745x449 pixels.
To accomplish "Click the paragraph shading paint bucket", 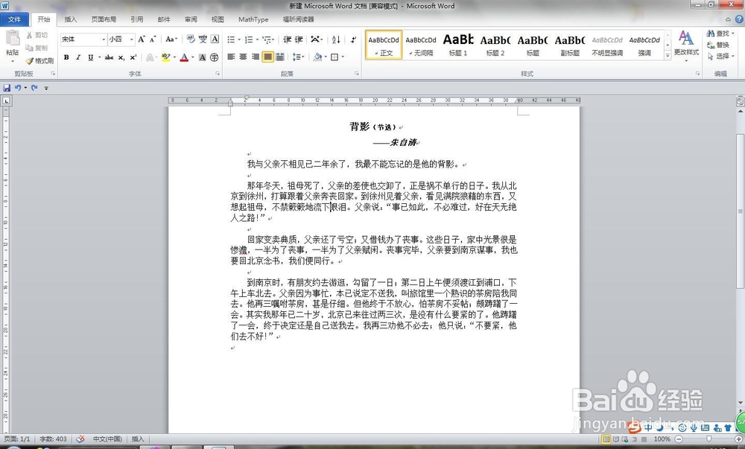I will (x=317, y=57).
